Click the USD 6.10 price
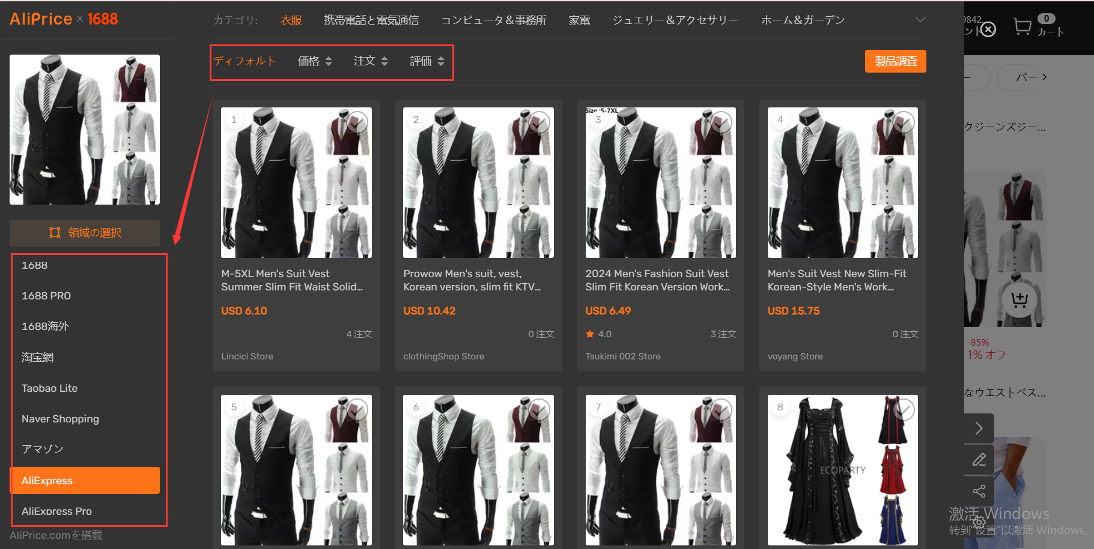 pos(244,311)
